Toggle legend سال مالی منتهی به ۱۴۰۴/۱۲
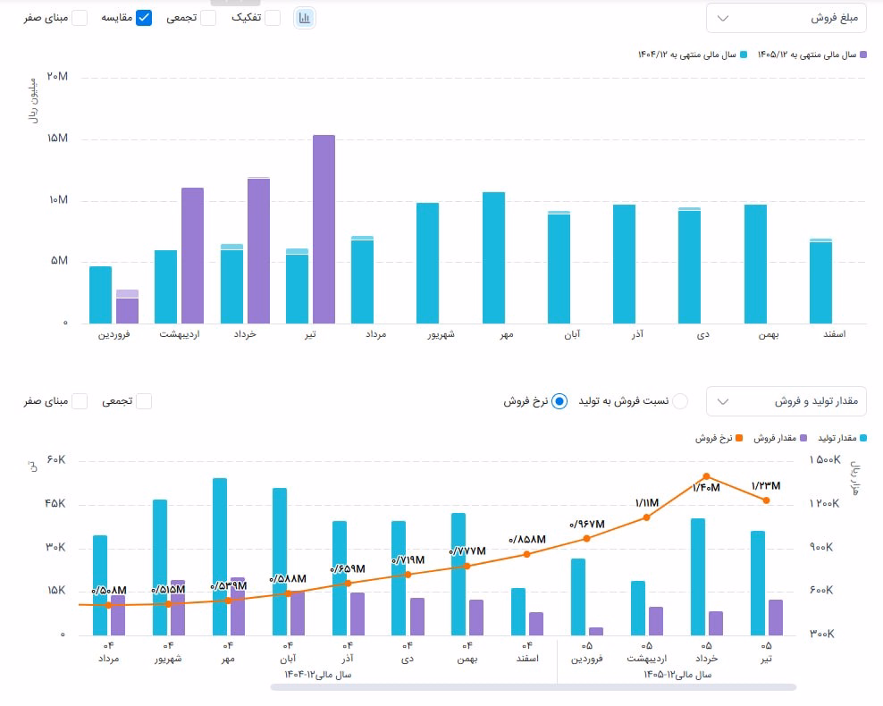Viewport: 883px width, 706px height. pyautogui.click(x=693, y=55)
